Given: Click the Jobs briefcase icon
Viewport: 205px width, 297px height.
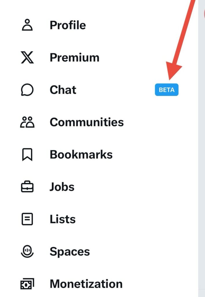Looking at the screenshot, I should pos(27,187).
